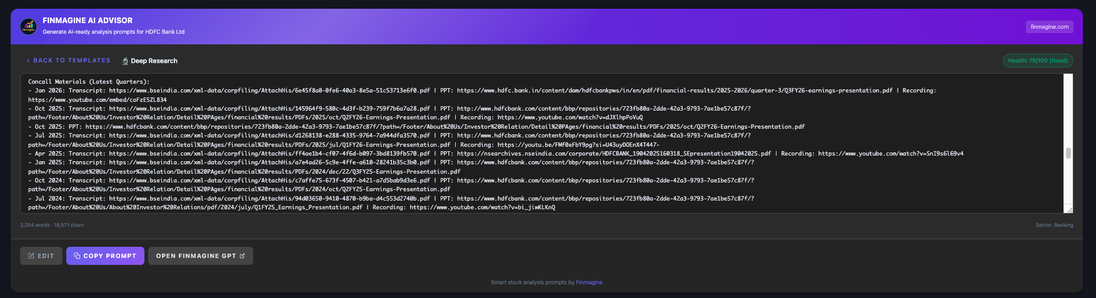Go back via Back to Templates

click(69, 61)
